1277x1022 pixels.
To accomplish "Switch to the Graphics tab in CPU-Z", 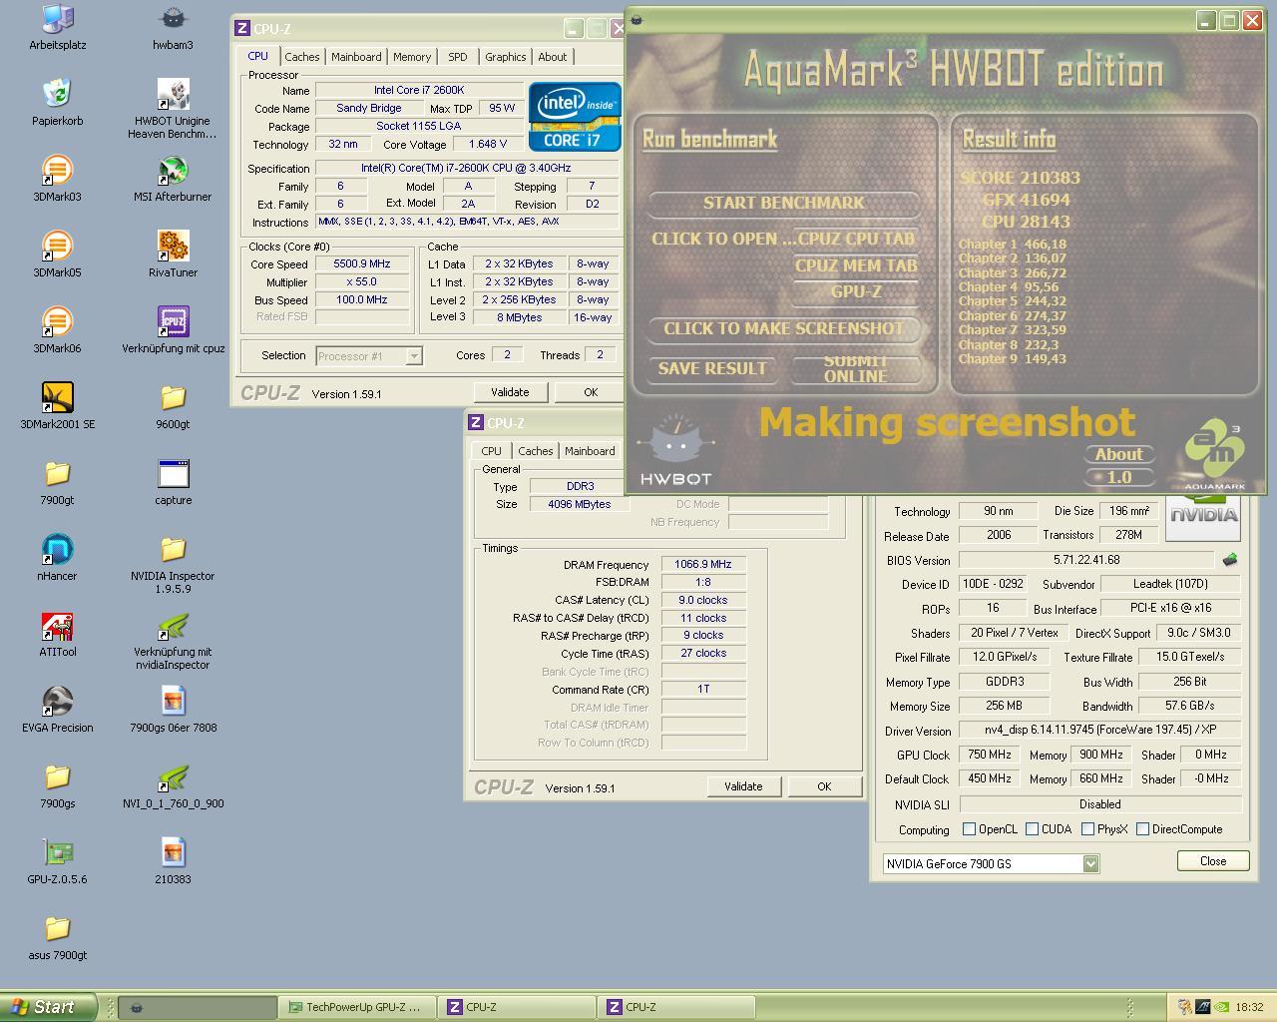I will 506,57.
